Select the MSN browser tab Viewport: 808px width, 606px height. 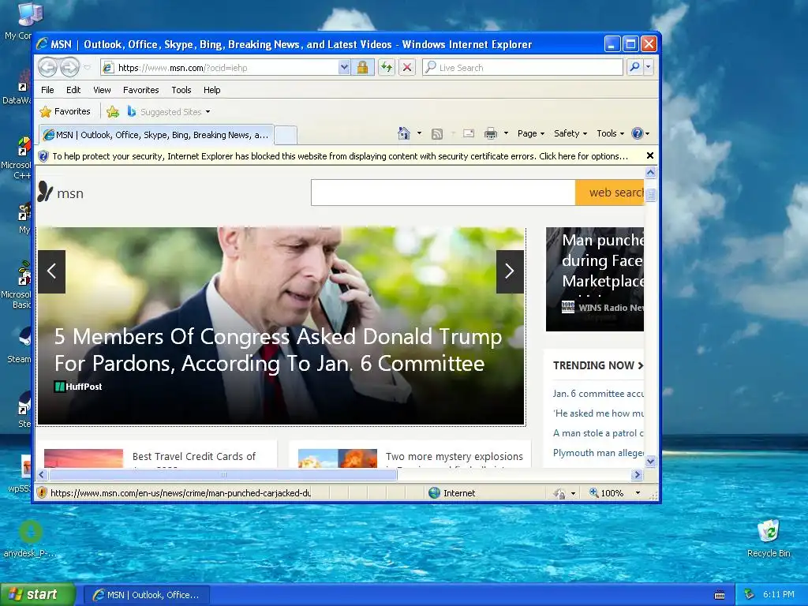coord(156,135)
